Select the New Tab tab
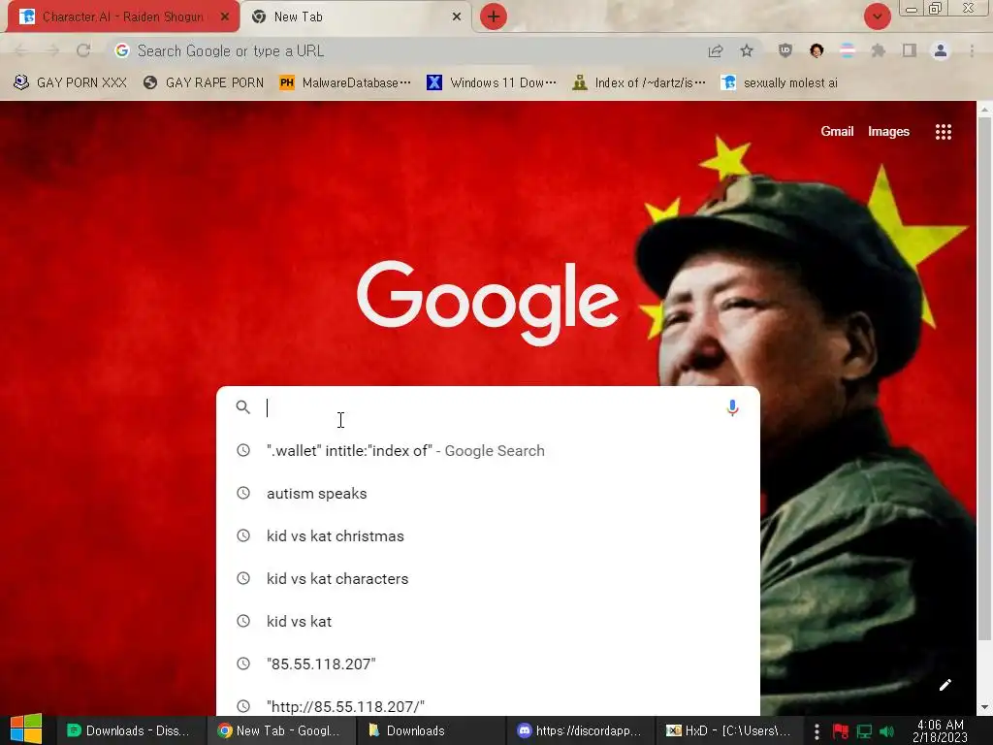 (355, 16)
